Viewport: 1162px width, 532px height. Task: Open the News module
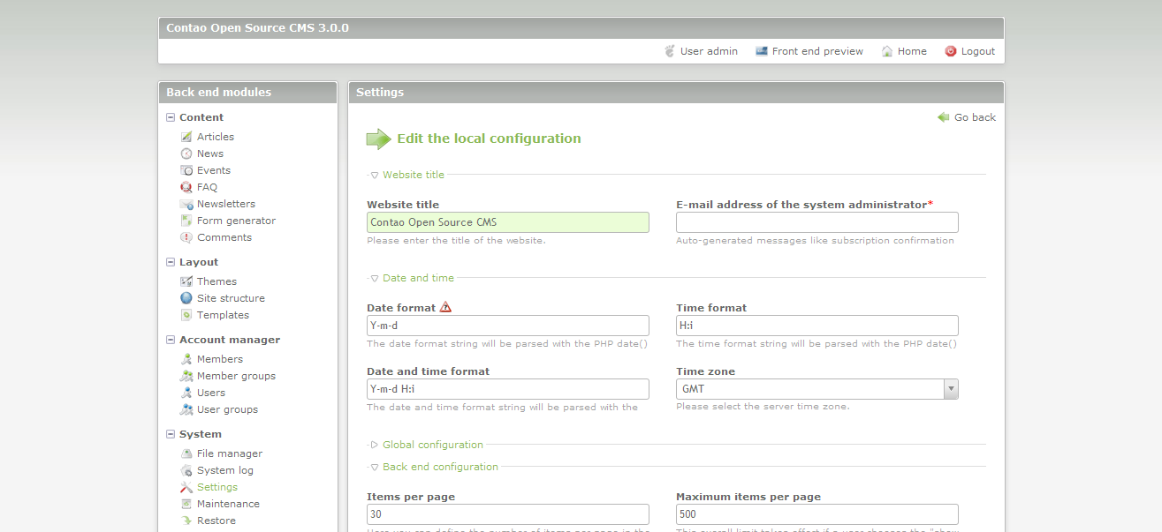(x=210, y=154)
